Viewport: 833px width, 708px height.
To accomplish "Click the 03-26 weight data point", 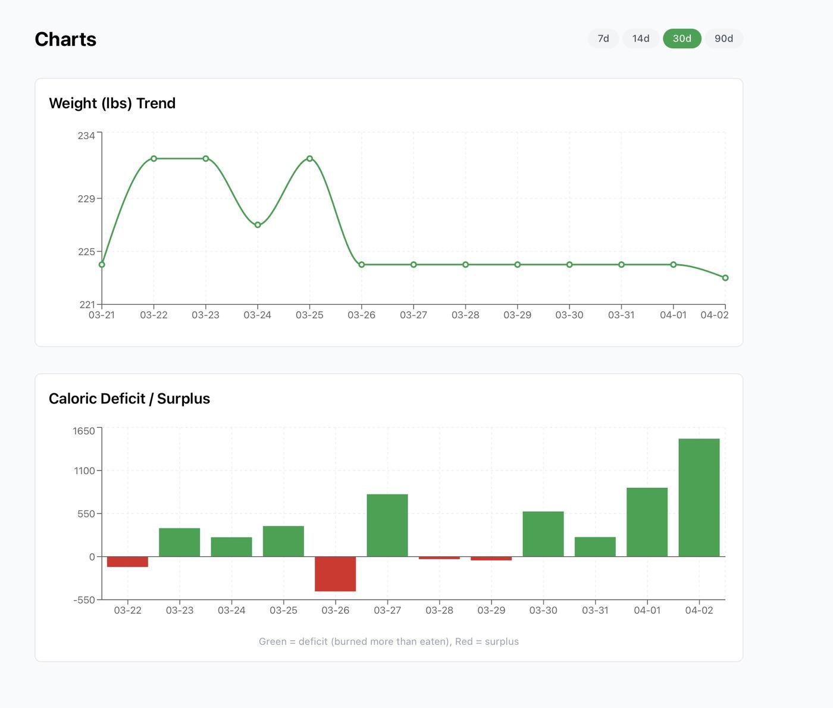I will point(362,265).
